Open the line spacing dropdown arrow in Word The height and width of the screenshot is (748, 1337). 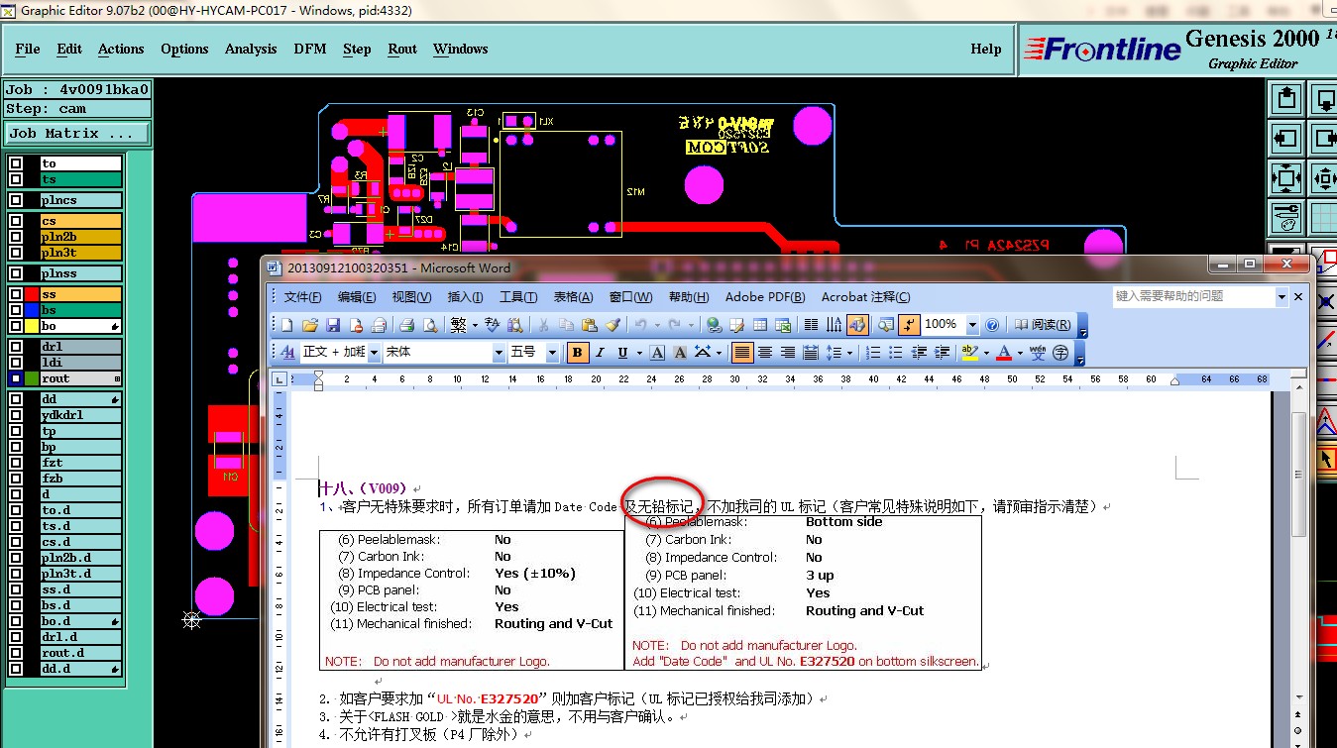[849, 352]
